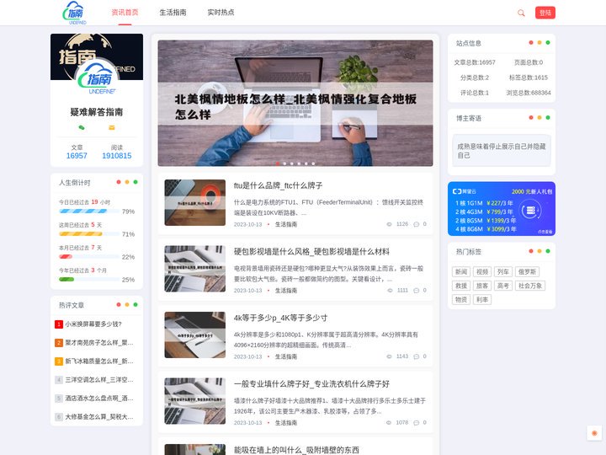
Task: Click the comment icon of 一般专业填 article
Action: point(417,423)
